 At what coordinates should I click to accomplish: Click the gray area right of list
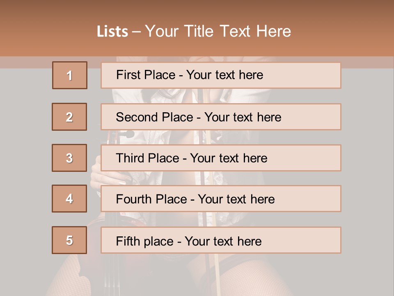coord(367,164)
